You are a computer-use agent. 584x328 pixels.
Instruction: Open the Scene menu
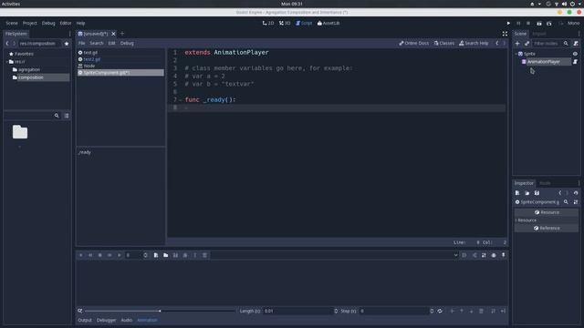(x=12, y=23)
